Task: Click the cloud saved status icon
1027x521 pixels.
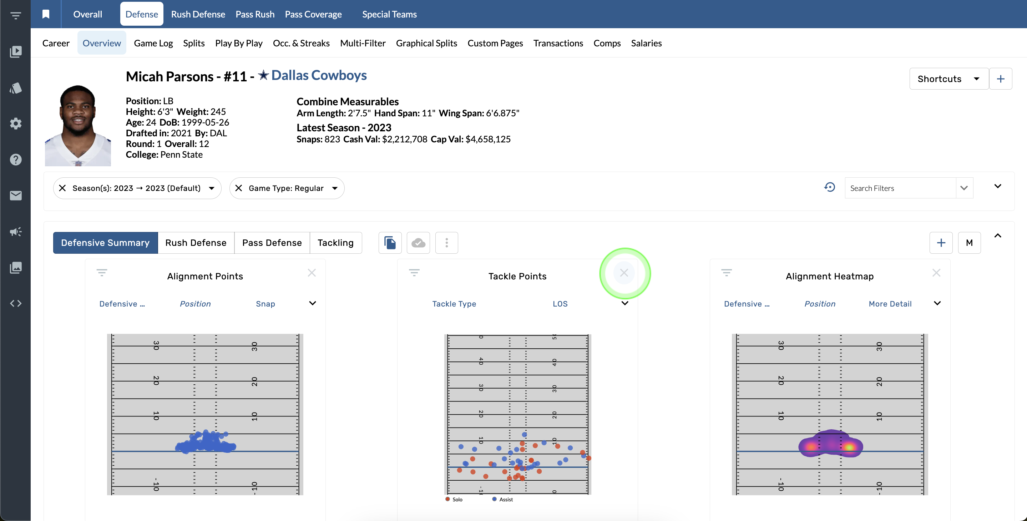Action: tap(418, 243)
